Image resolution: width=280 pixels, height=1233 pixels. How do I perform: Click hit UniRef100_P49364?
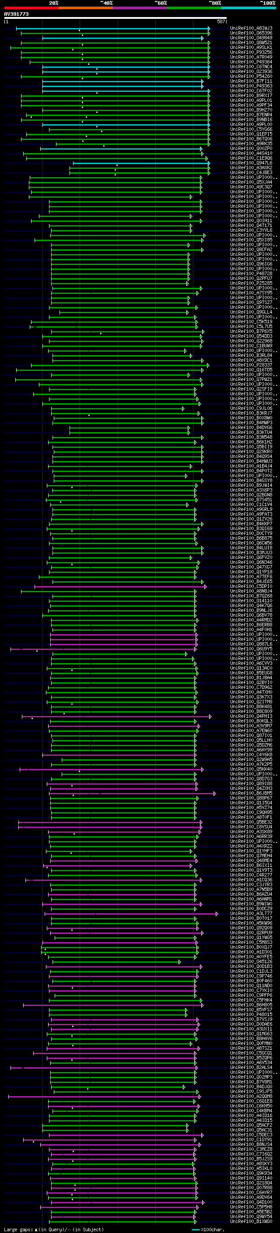tap(251, 62)
